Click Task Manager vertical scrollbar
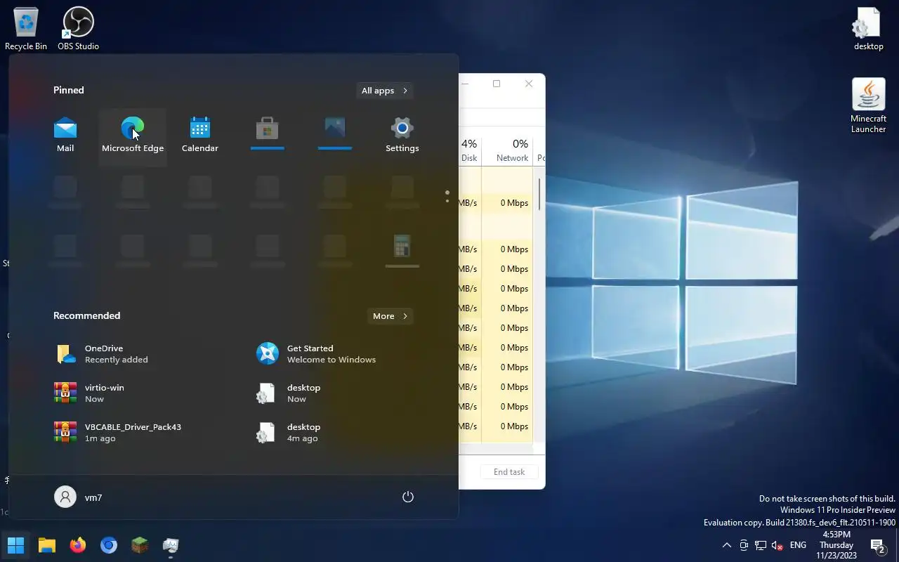The height and width of the screenshot is (562, 899). click(x=539, y=194)
